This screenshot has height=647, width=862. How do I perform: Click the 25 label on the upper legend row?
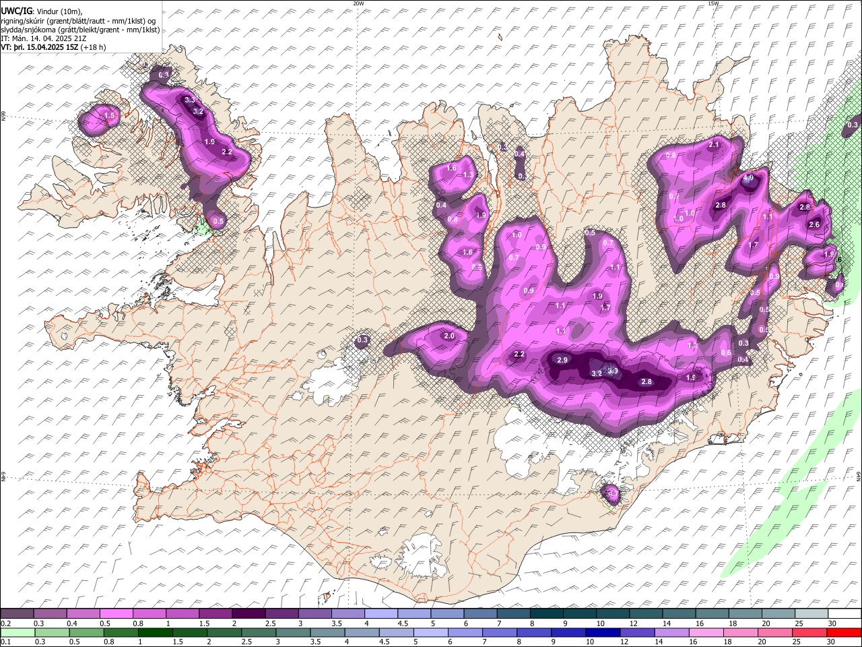point(798,623)
